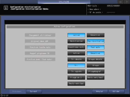Select Recto vers bas option
Viewport: 130px width, 97px height.
[x=76, y=83]
